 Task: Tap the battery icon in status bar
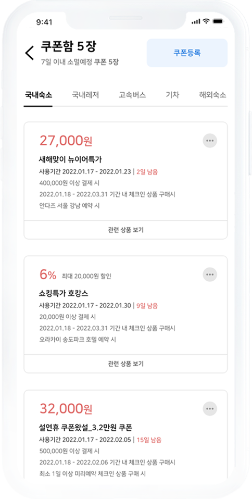(218, 21)
